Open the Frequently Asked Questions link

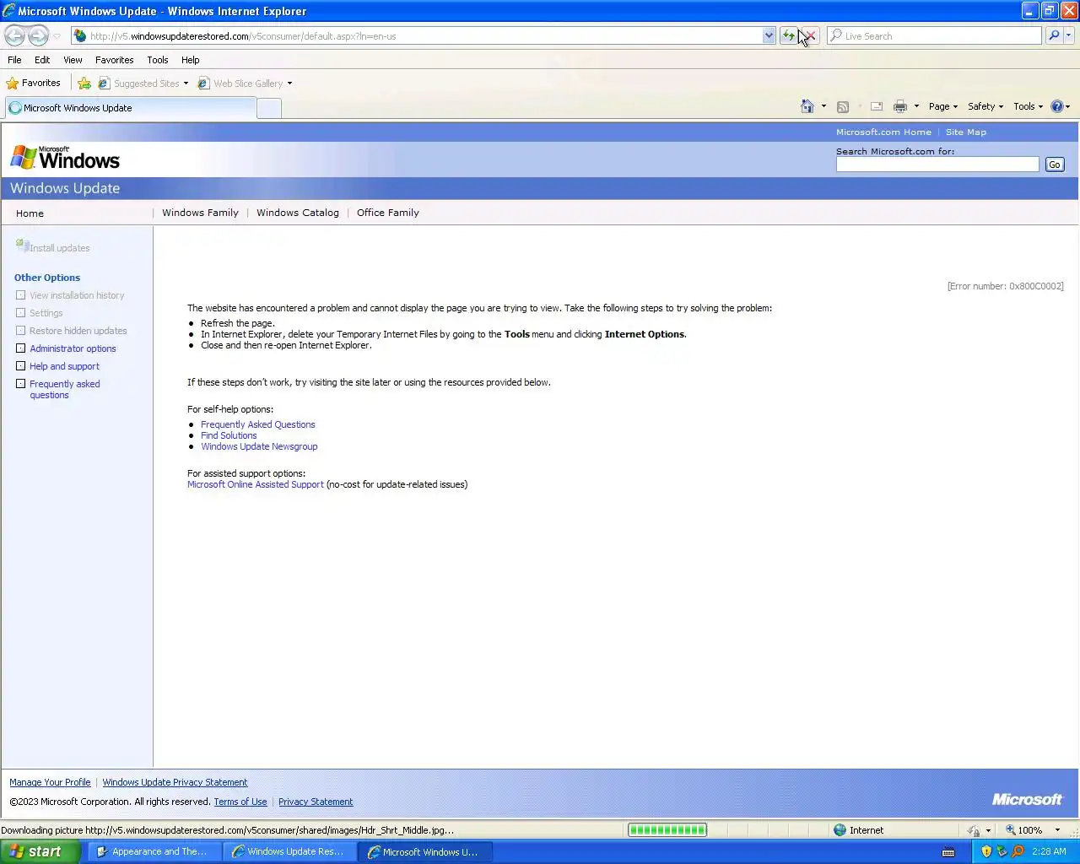coord(258,424)
